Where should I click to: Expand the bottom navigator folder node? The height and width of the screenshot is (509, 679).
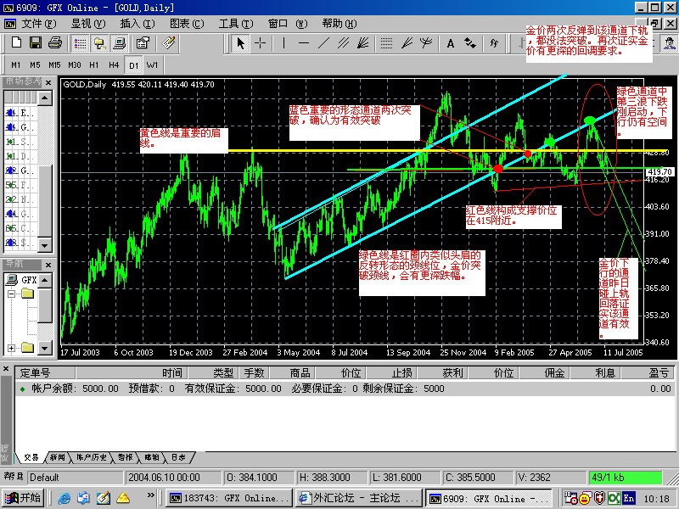point(12,348)
